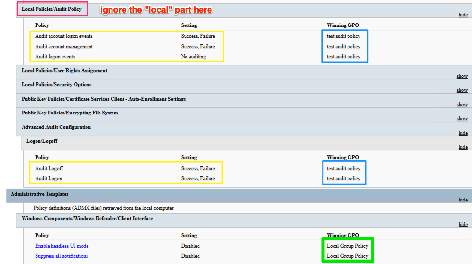Open the Suppress all notifications link

pyautogui.click(x=62, y=256)
